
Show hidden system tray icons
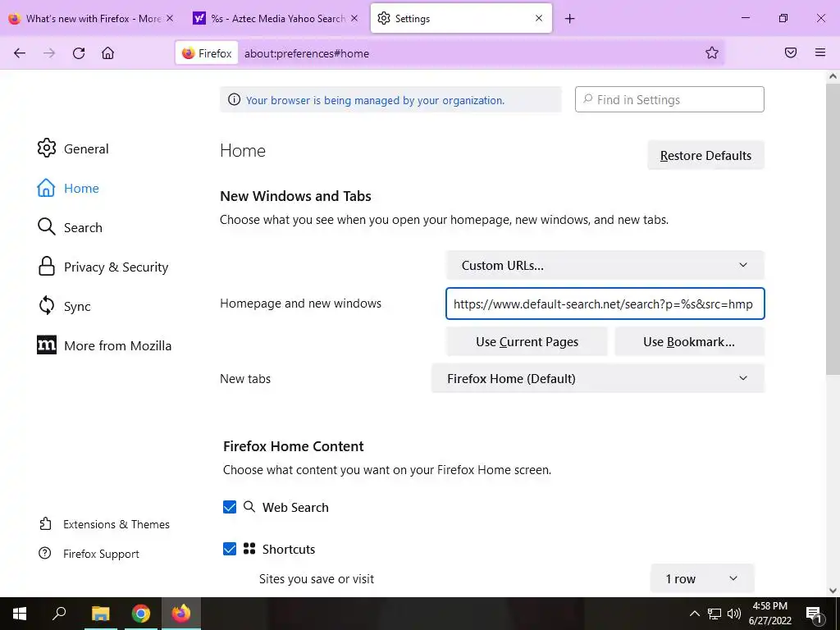click(694, 614)
